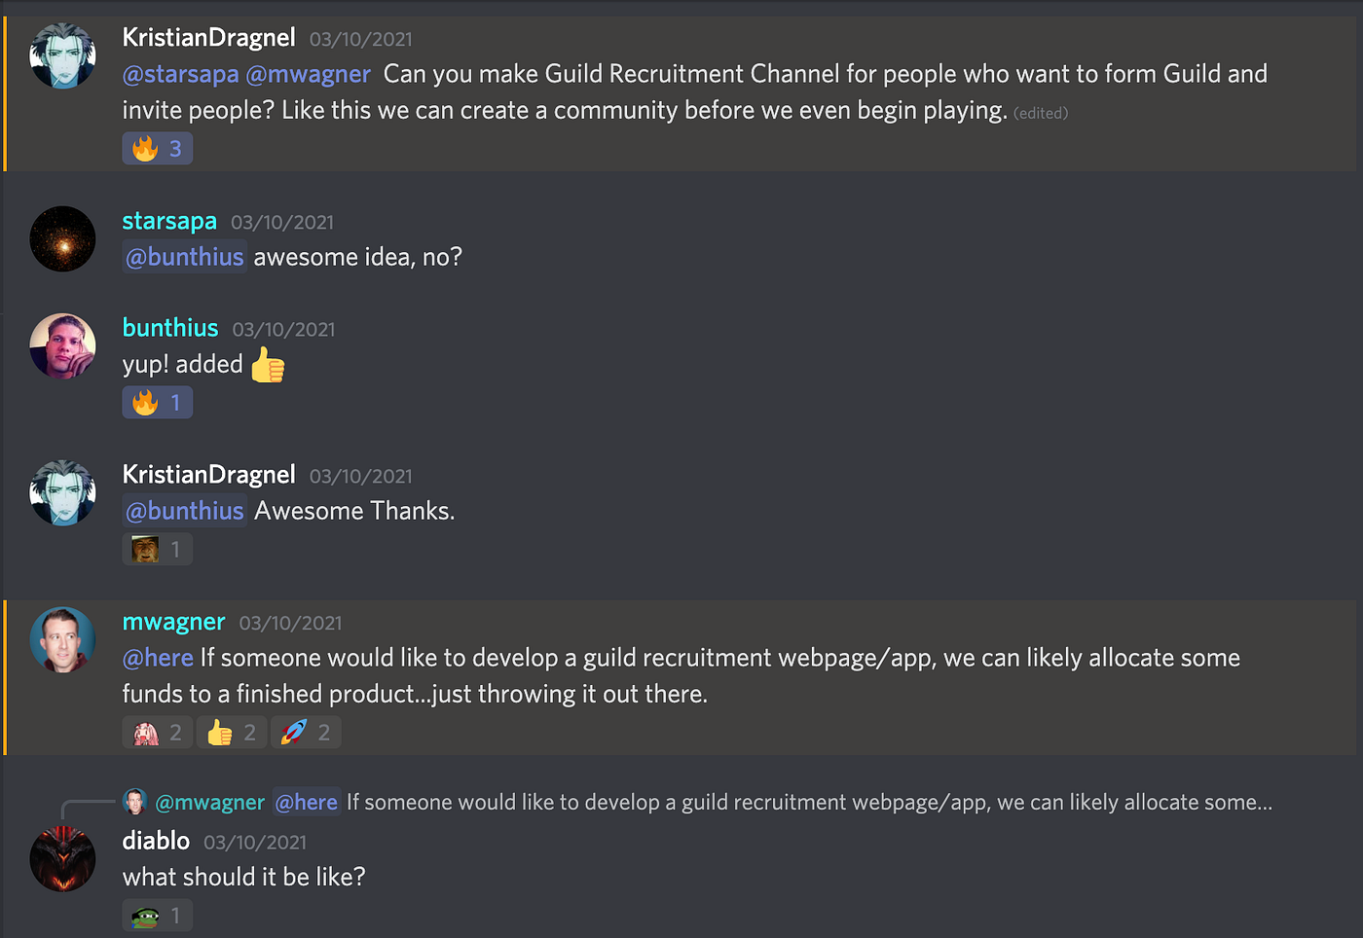Open the @bunthius mention in starsapa's message

click(x=184, y=256)
